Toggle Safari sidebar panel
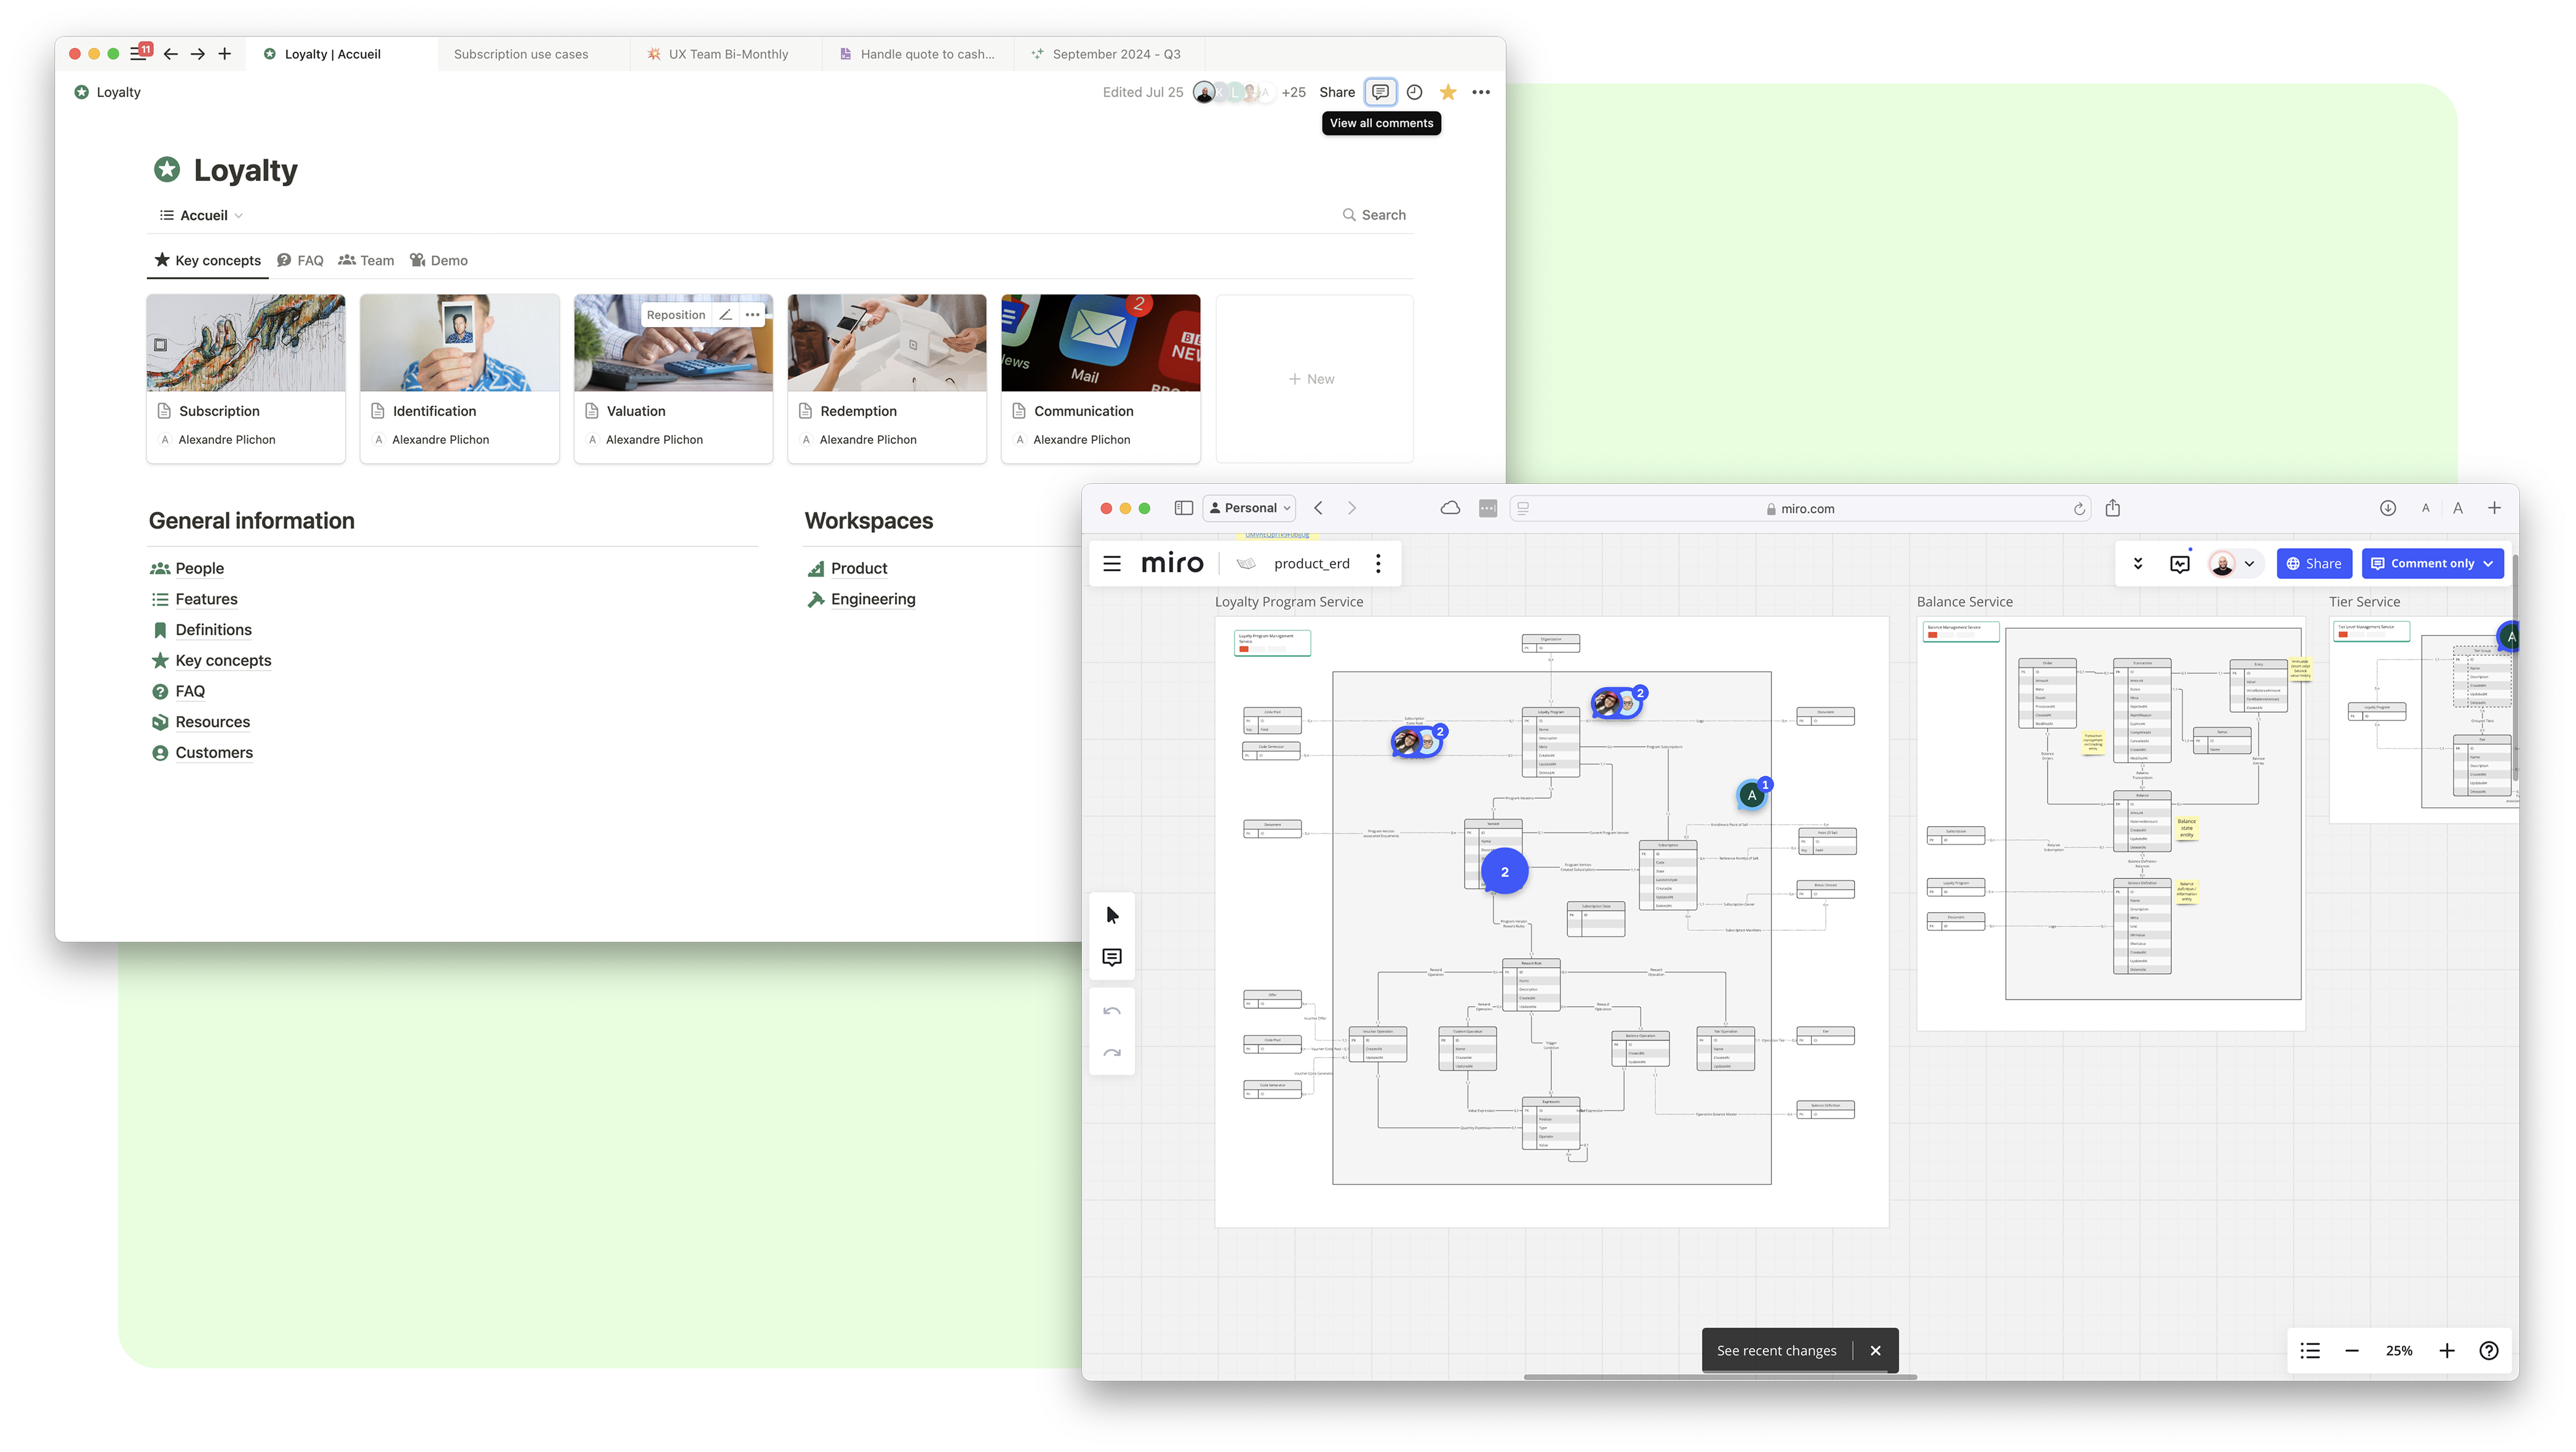 point(1183,508)
